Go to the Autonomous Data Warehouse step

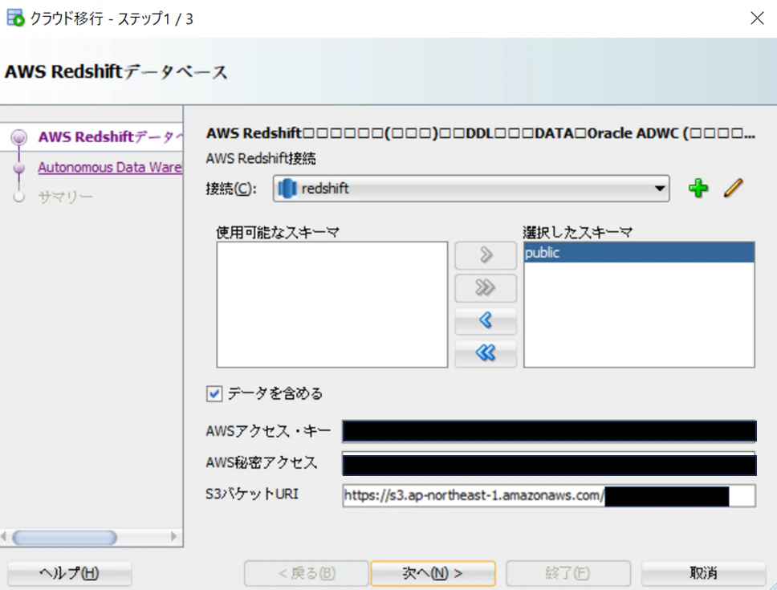point(110,168)
